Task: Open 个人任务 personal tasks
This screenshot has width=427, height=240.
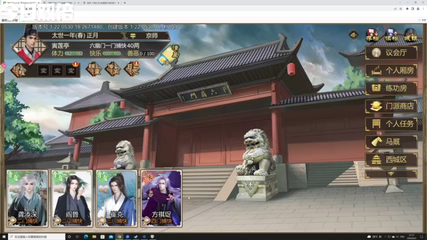Action: 391,124
